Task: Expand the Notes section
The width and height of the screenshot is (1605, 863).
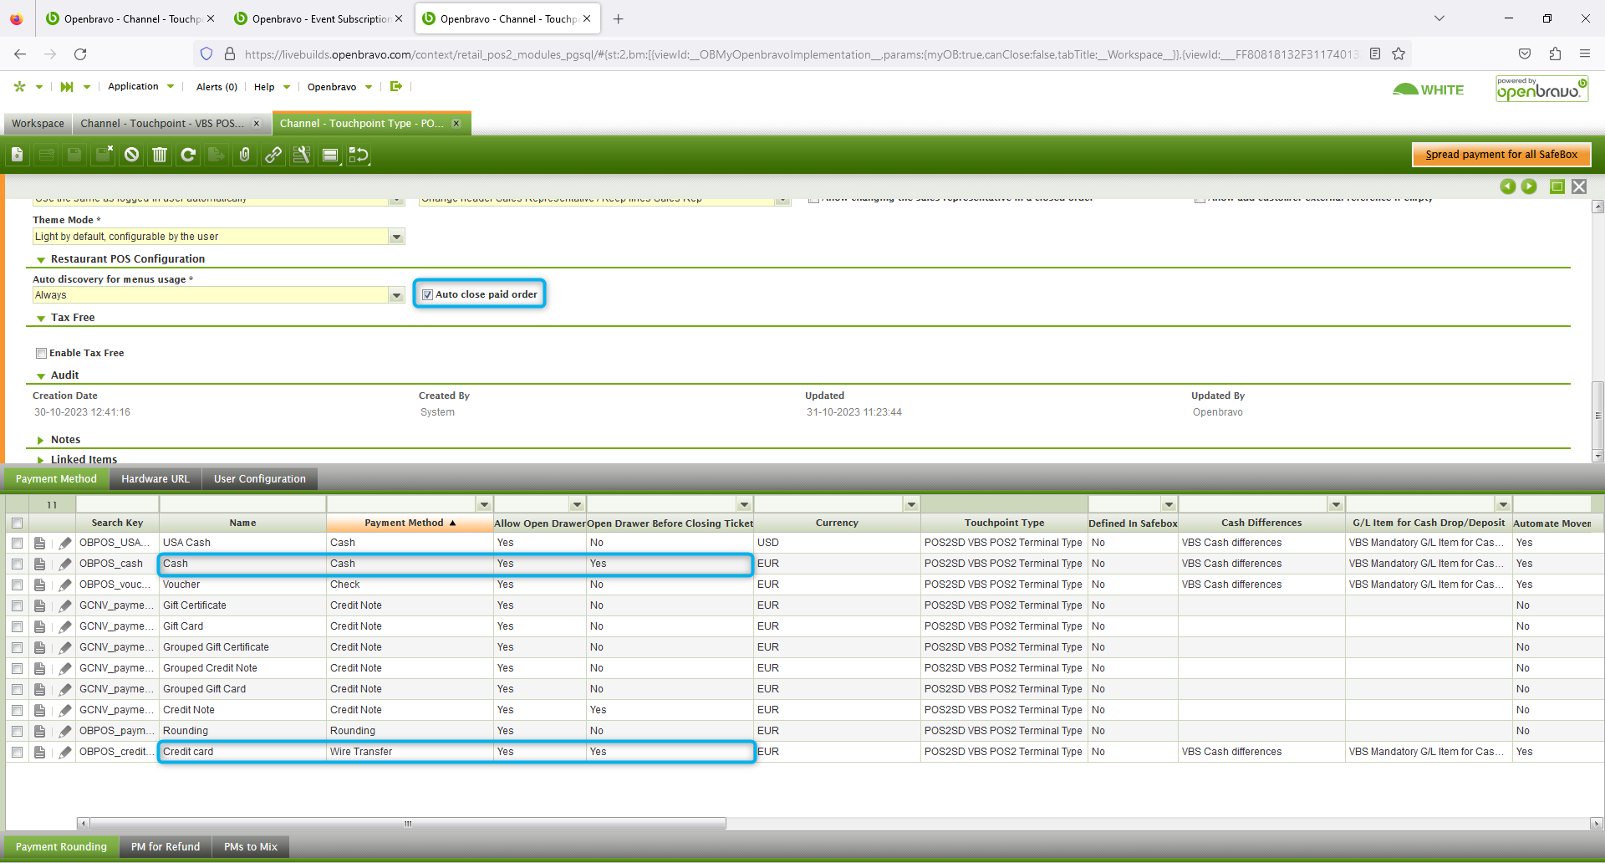Action: [x=65, y=440]
